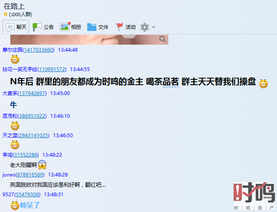
Task: Click the underlined word 品茗 in message
Action: (170, 82)
